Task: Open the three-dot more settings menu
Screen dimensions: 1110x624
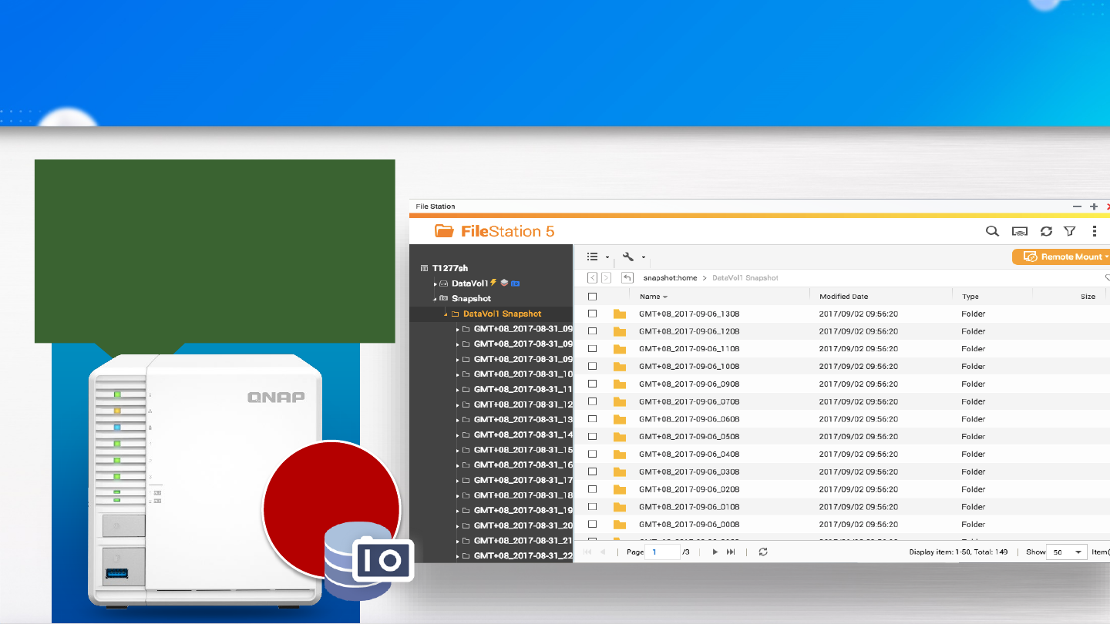Action: (1095, 231)
